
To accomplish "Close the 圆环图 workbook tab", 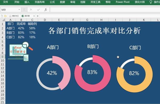I will (34, 16).
